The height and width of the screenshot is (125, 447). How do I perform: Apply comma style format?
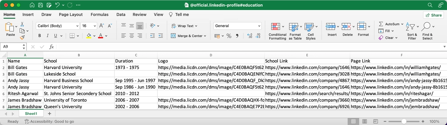(237, 36)
